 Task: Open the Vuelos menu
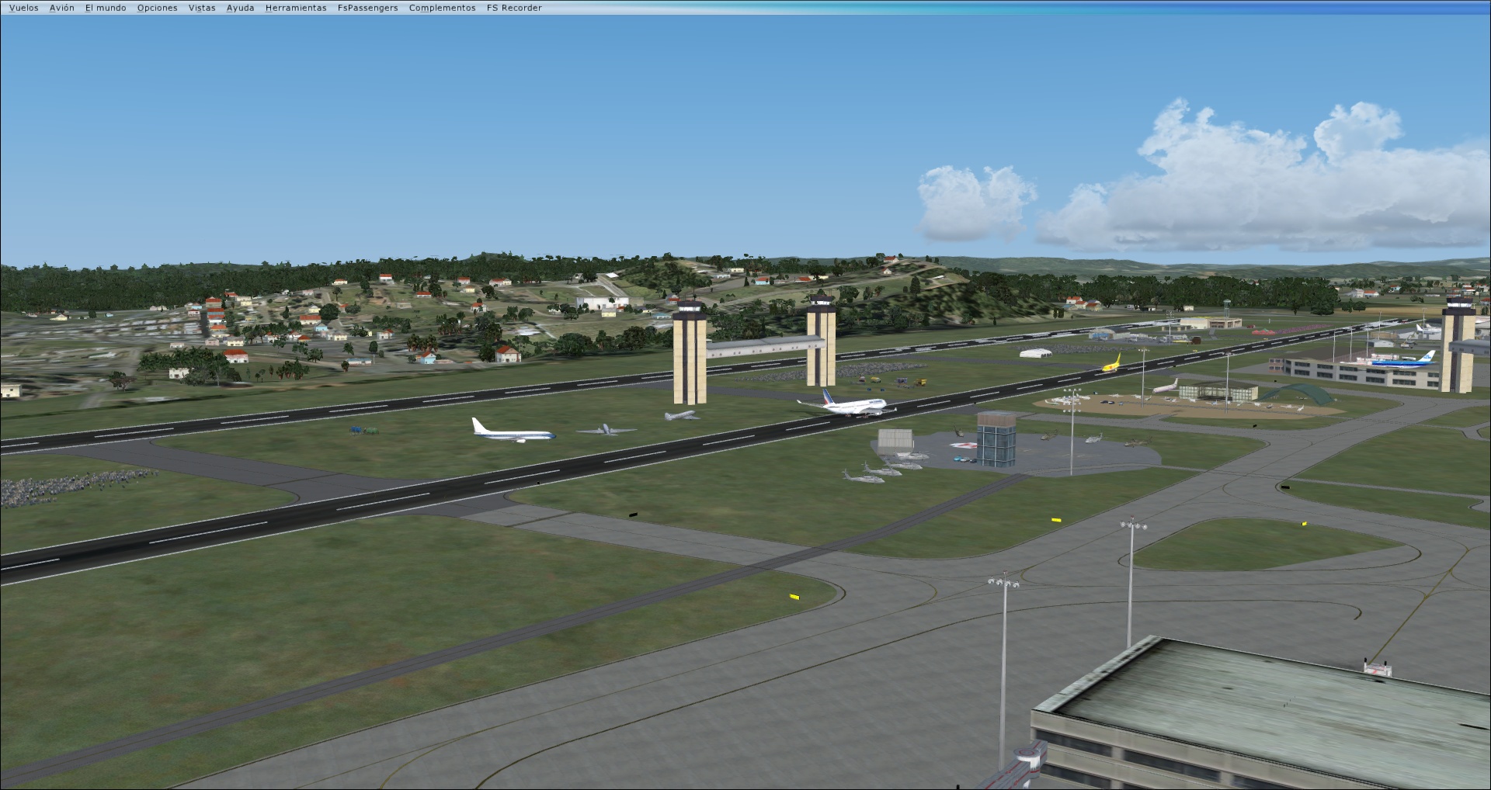[23, 7]
